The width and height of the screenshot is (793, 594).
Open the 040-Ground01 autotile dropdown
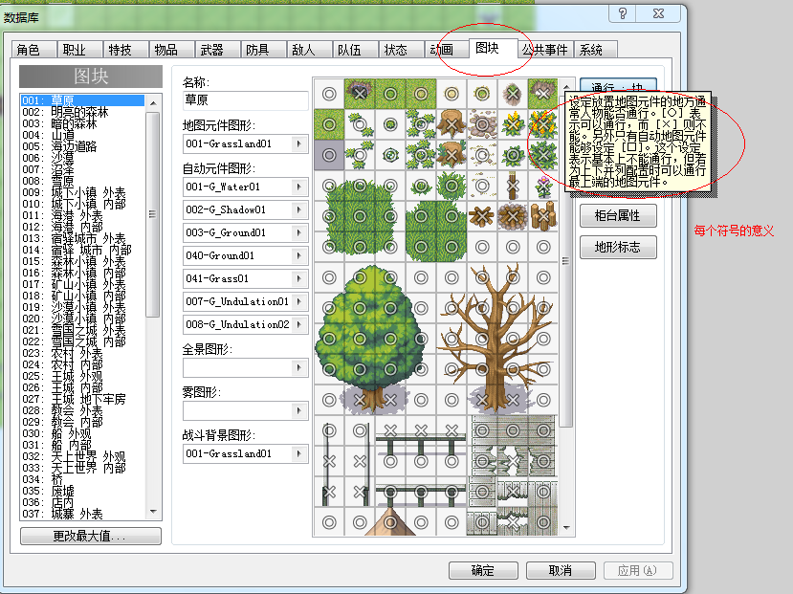[x=299, y=255]
